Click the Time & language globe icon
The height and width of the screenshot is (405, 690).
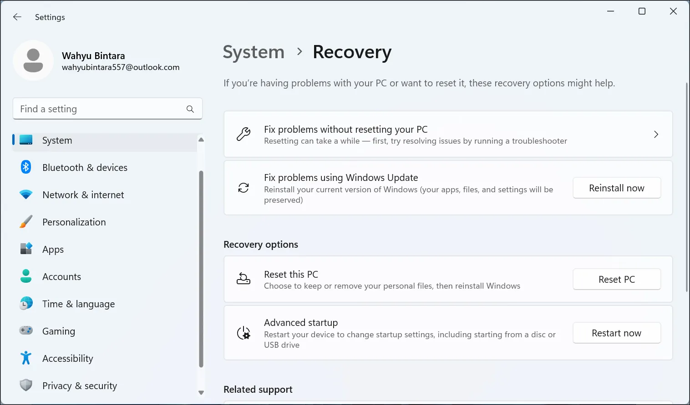[x=26, y=304]
